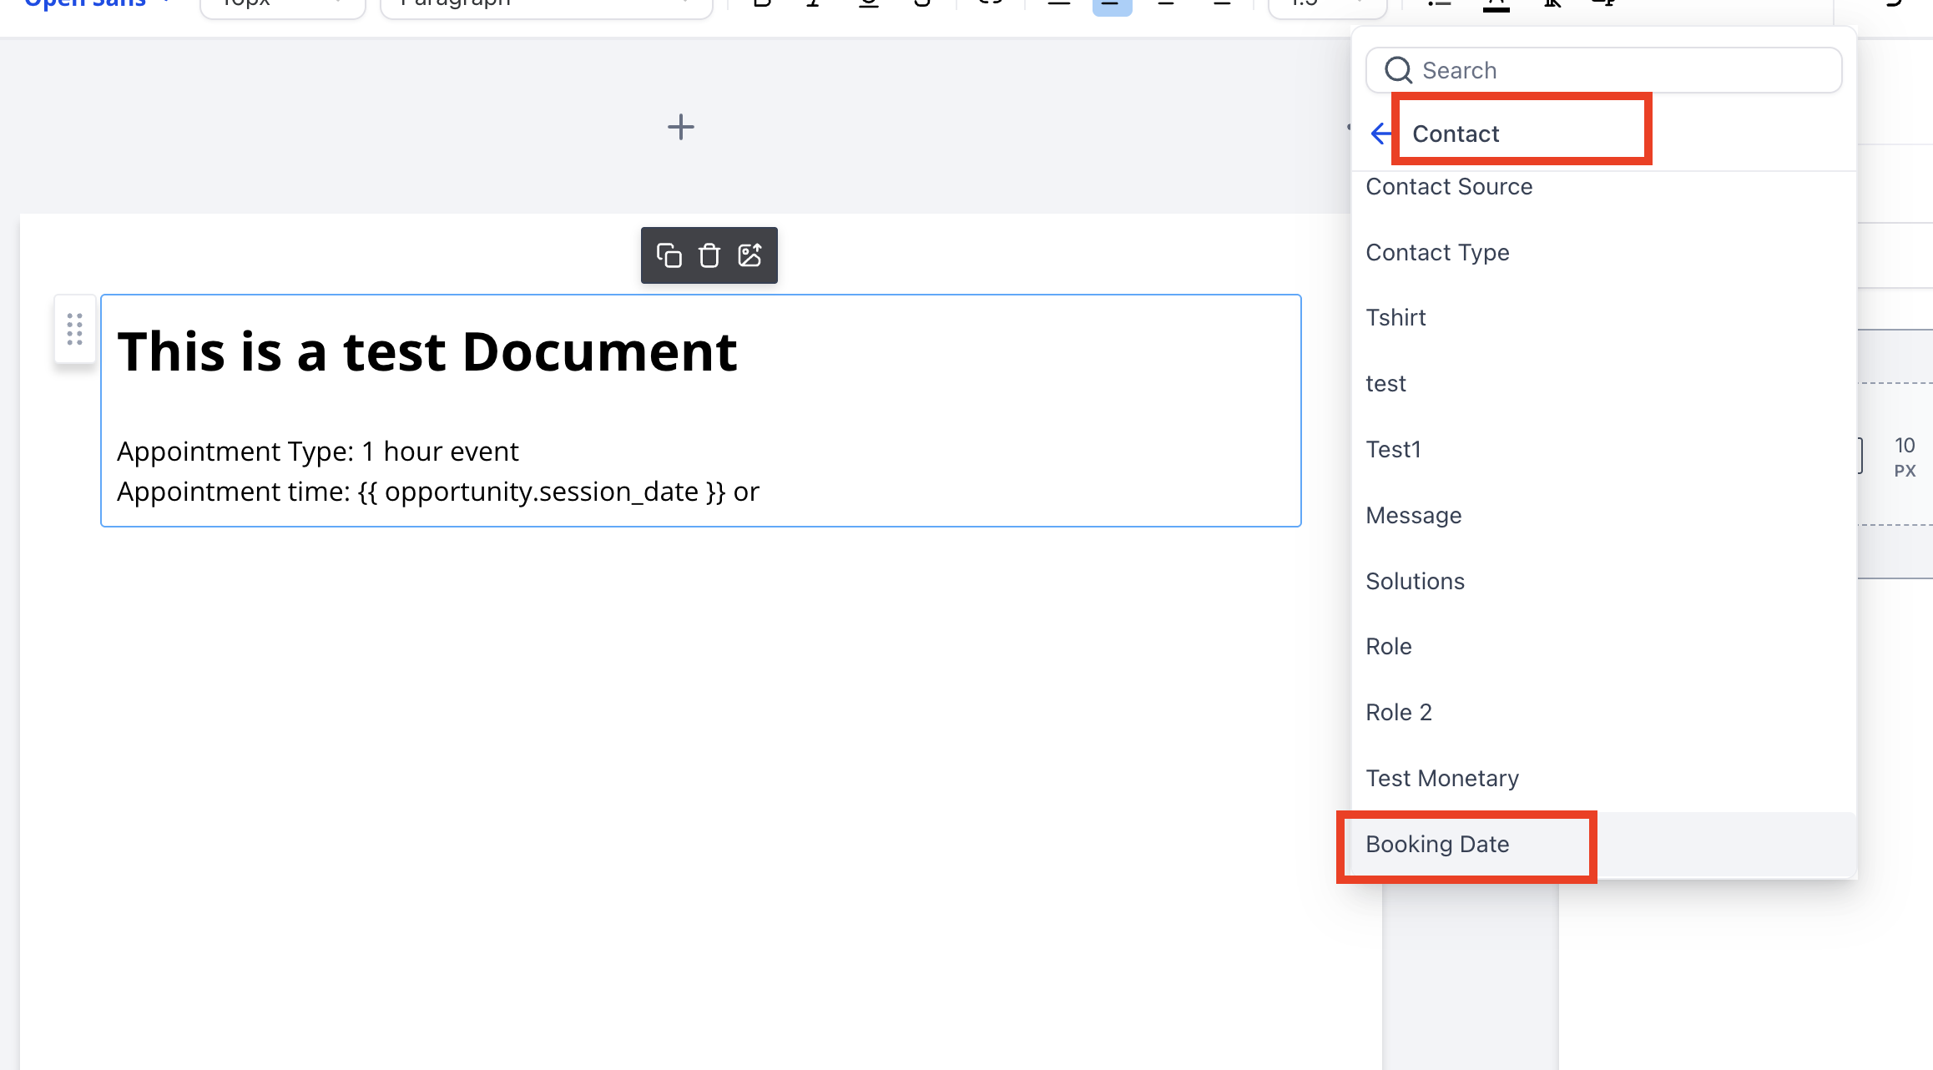Delete the selected text block
The height and width of the screenshot is (1070, 1933).
point(709,255)
